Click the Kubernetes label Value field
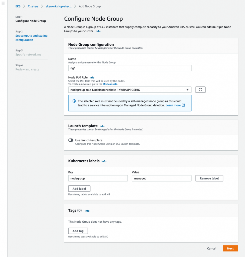The image size is (245, 257). click(161, 178)
